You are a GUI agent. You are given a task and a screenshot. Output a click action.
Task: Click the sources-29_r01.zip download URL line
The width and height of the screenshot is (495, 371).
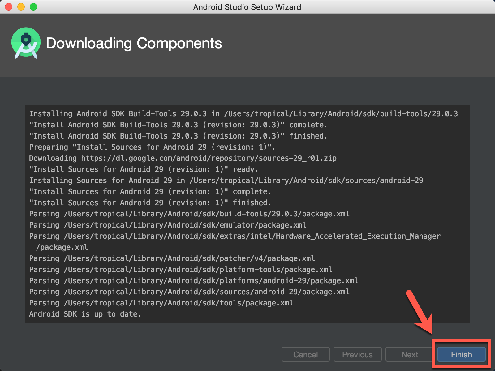[x=183, y=158]
